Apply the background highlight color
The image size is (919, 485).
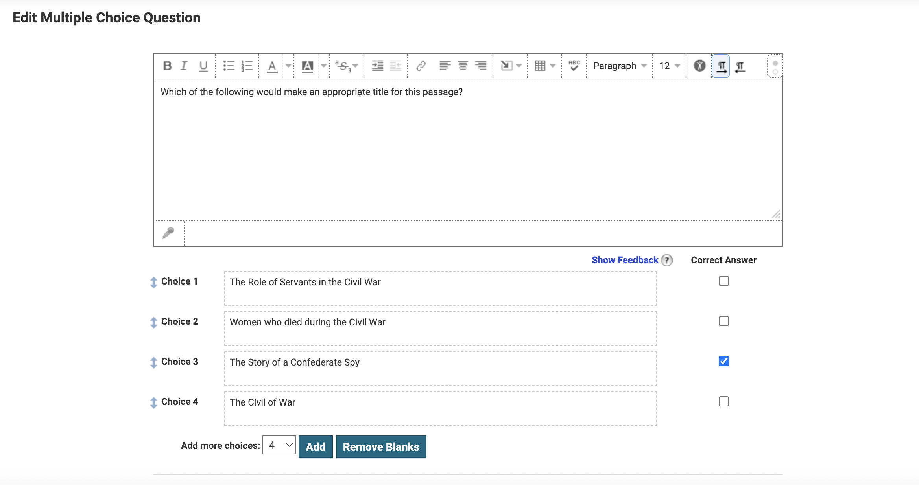pos(307,66)
